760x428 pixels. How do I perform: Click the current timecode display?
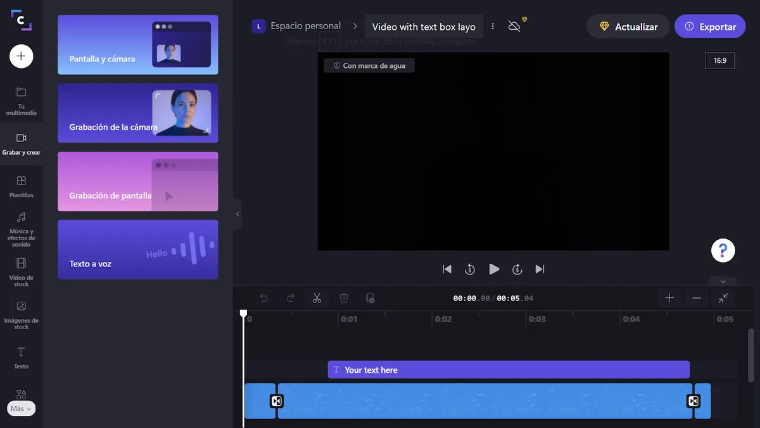(x=472, y=298)
